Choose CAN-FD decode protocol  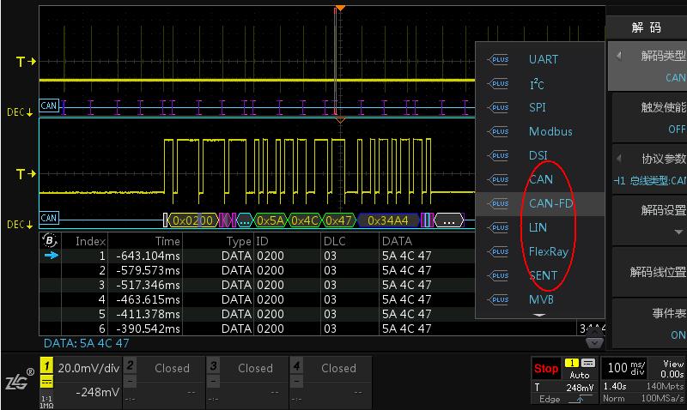click(x=550, y=203)
